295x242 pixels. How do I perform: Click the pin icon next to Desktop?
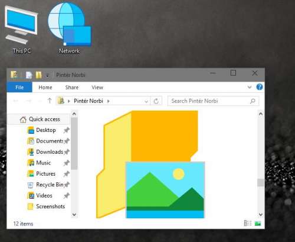tap(67, 130)
